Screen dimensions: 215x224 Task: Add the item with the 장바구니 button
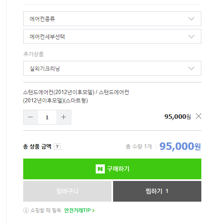tap(68, 191)
